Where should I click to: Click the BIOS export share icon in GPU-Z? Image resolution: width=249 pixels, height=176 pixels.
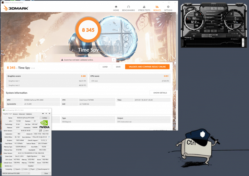point(41,131)
